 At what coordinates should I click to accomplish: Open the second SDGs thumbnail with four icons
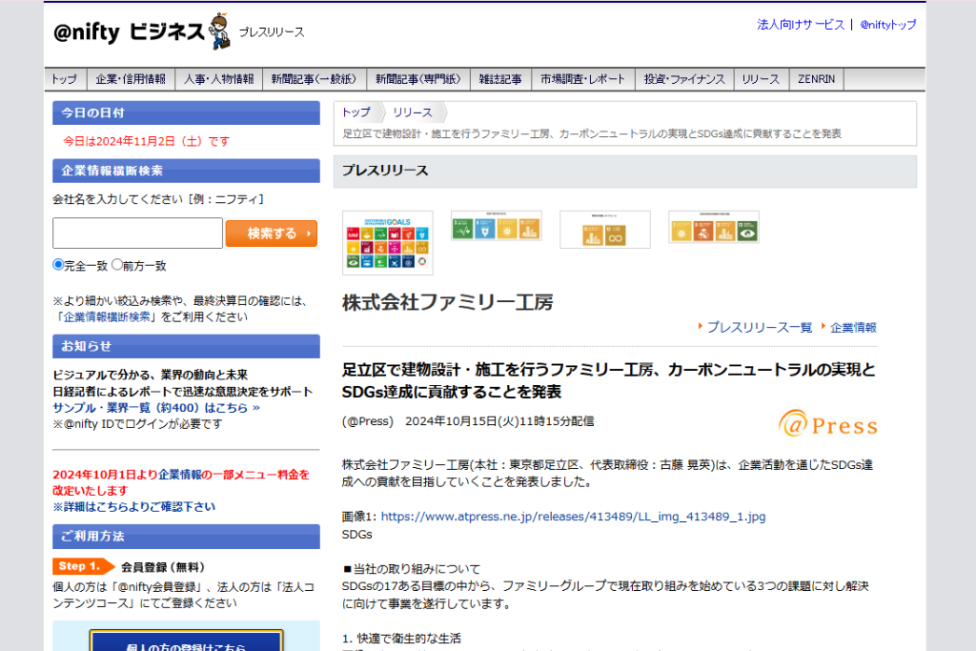[496, 225]
